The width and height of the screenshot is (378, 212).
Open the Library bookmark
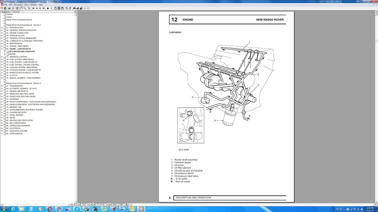click(9, 17)
